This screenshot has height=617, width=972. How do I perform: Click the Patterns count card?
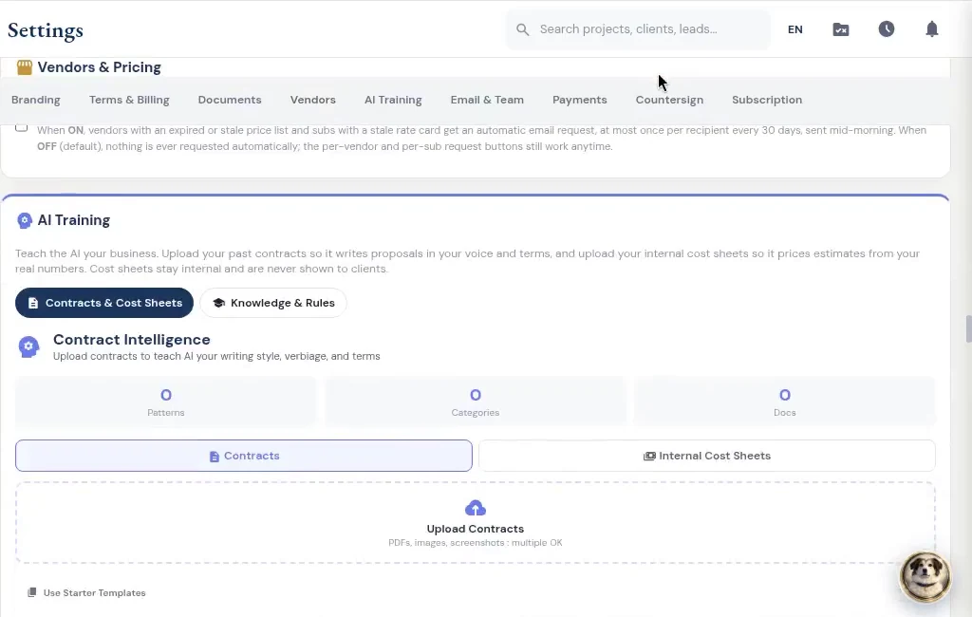pyautogui.click(x=165, y=402)
